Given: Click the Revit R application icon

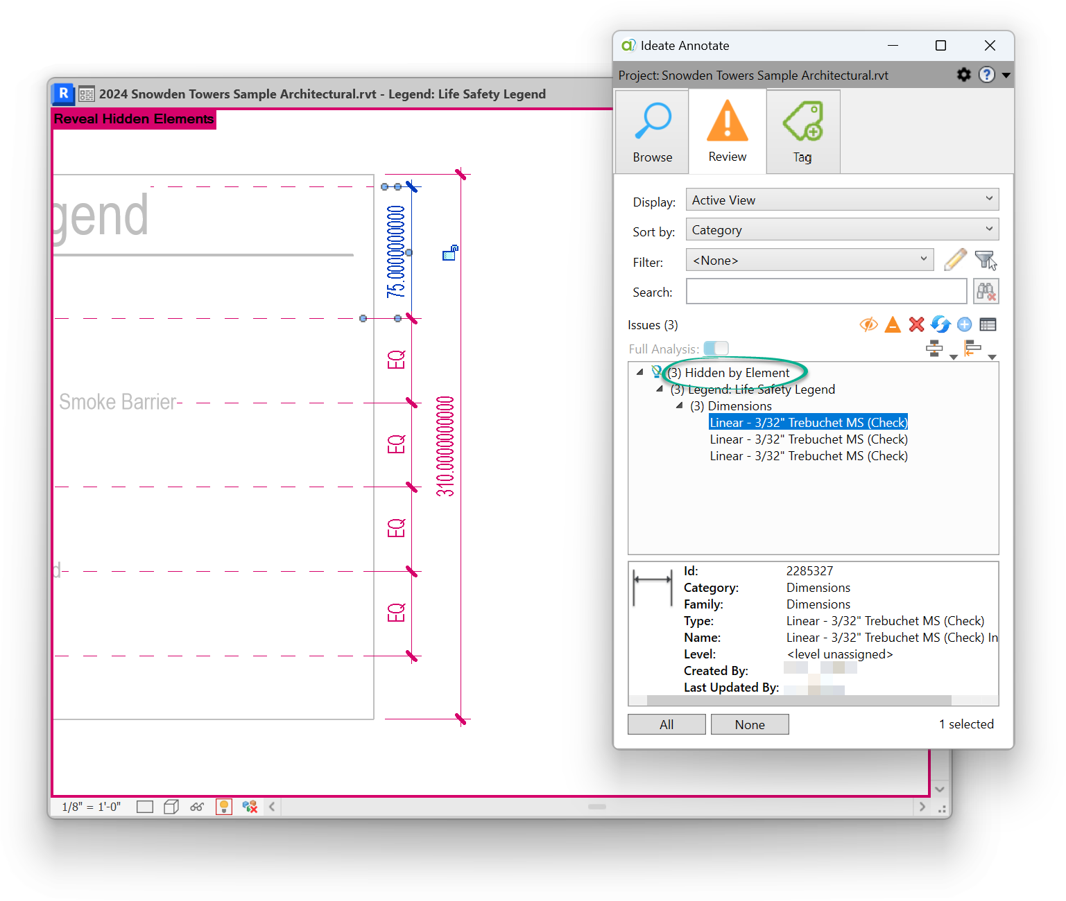Looking at the screenshot, I should point(63,93).
